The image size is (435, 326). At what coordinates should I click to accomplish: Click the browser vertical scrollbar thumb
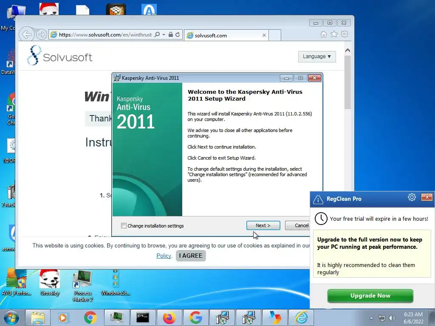pyautogui.click(x=347, y=82)
